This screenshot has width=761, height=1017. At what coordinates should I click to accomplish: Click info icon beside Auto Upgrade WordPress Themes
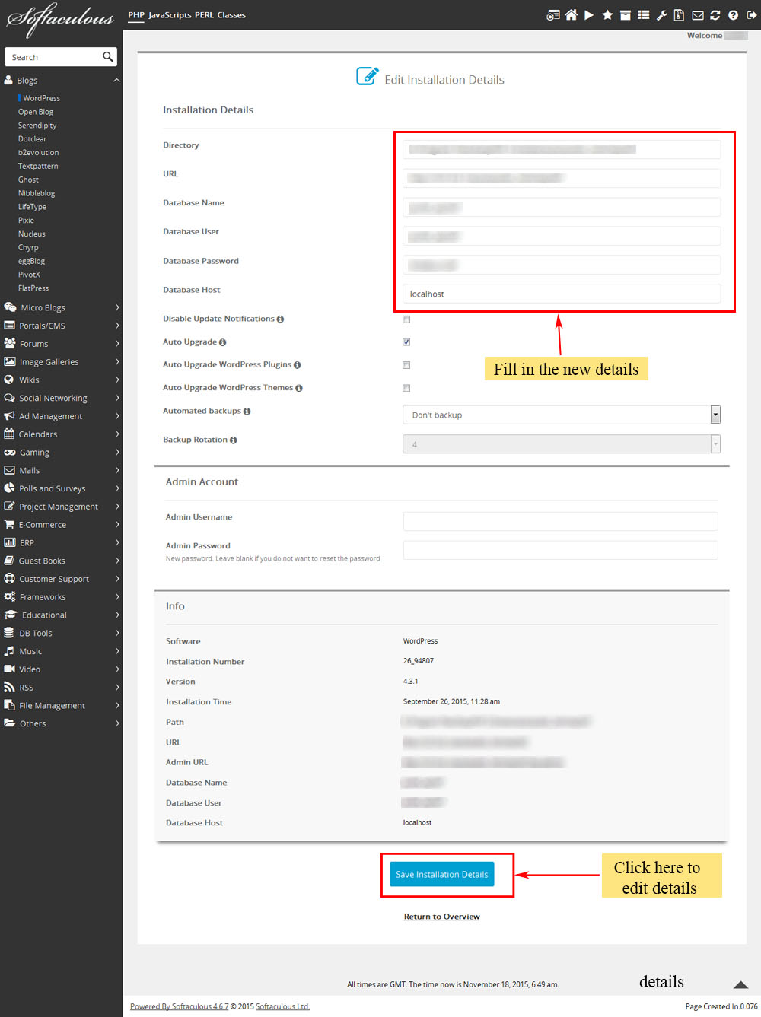point(299,388)
